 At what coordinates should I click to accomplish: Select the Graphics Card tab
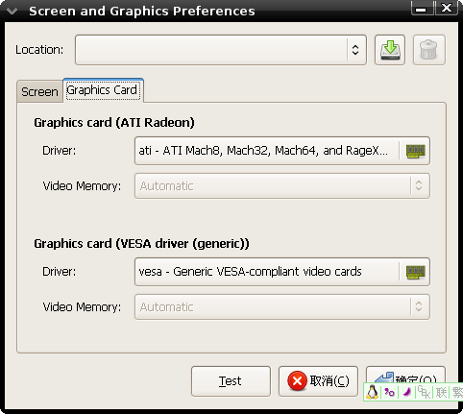coord(103,90)
